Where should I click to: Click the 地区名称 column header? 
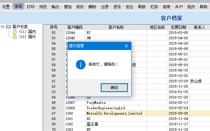pyautogui.click(x=157, y=27)
